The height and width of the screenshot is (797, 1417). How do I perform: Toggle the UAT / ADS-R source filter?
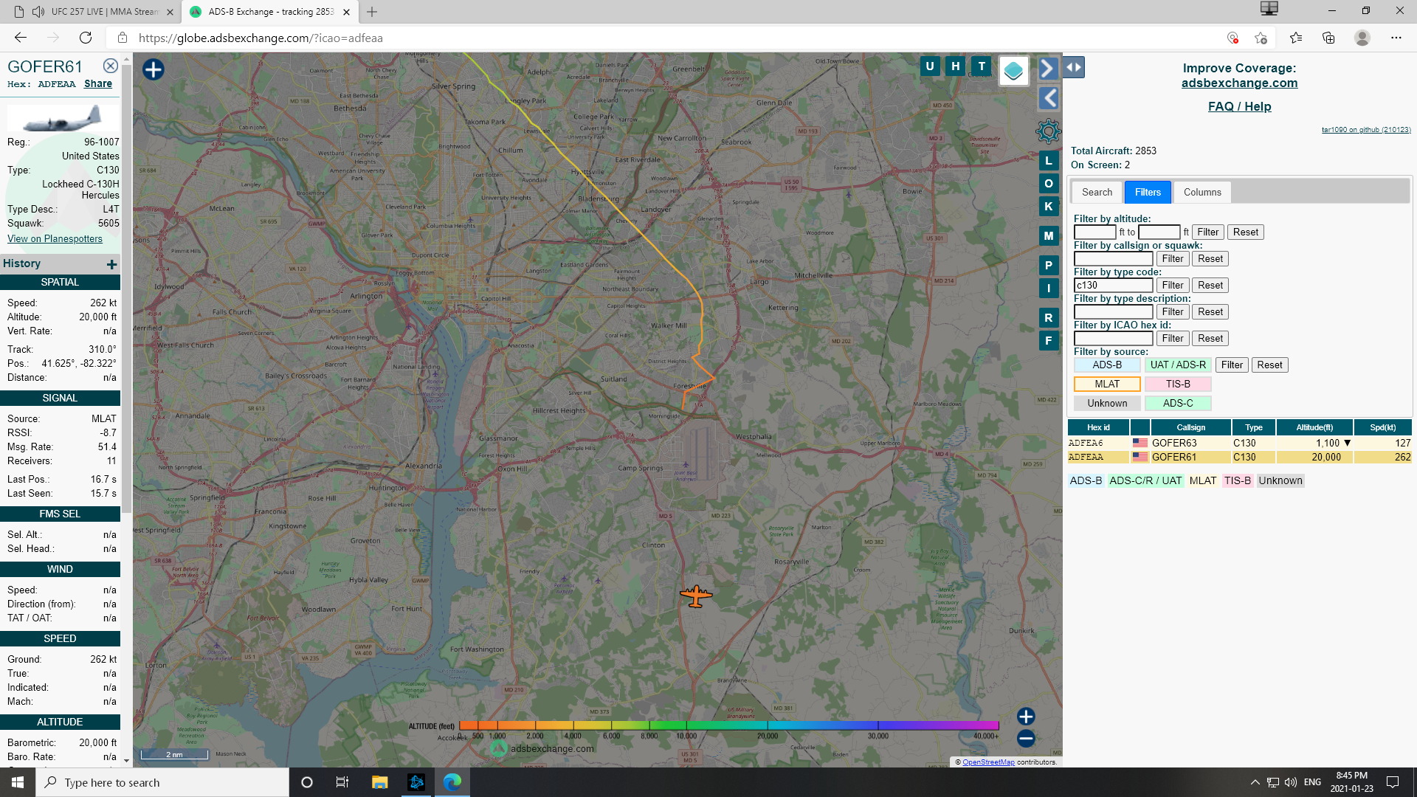[x=1178, y=365]
